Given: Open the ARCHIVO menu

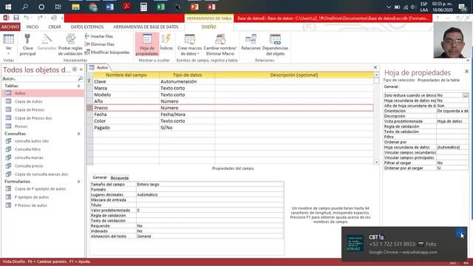Looking at the screenshot, I should (x=10, y=27).
